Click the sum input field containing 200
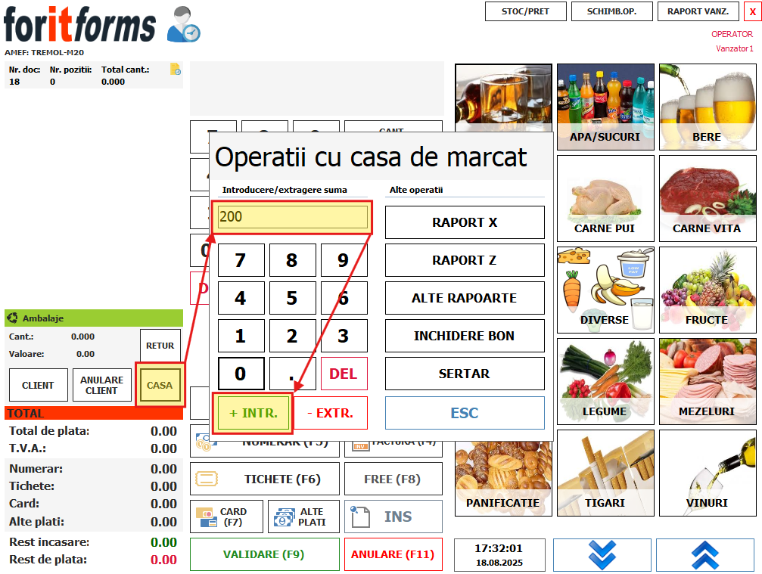The height and width of the screenshot is (574, 762). click(x=293, y=216)
